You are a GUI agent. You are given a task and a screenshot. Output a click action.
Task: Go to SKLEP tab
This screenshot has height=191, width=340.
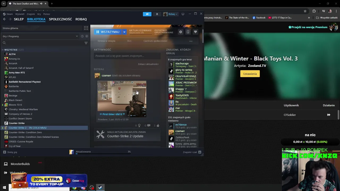pyautogui.click(x=19, y=19)
